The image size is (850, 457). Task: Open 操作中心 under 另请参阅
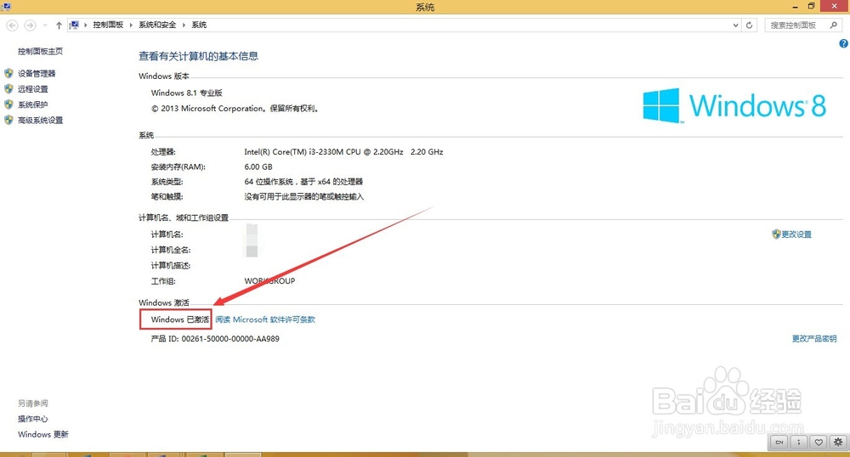tap(32, 419)
